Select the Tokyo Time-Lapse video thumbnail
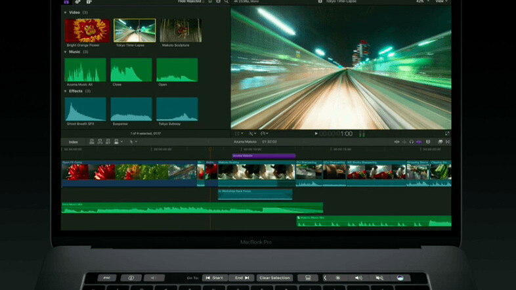The width and height of the screenshot is (516, 290). pos(135,30)
